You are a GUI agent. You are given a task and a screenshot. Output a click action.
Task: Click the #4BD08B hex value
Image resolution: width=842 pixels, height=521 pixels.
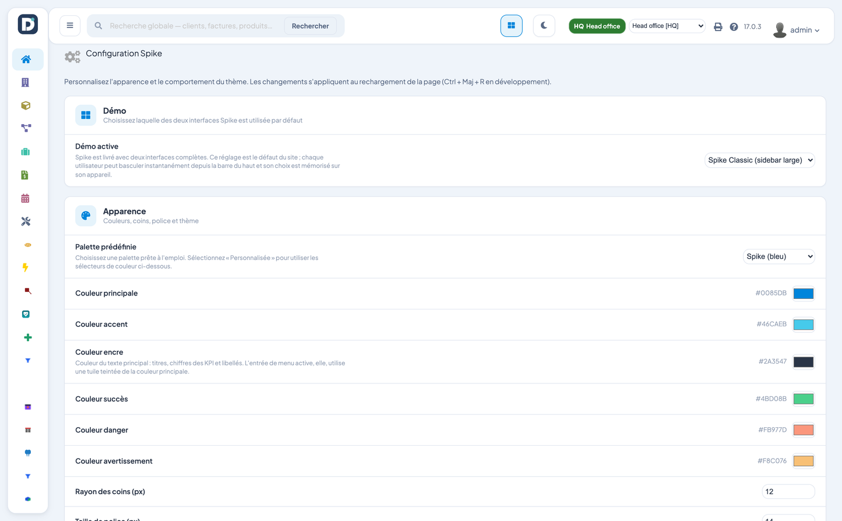pyautogui.click(x=771, y=399)
